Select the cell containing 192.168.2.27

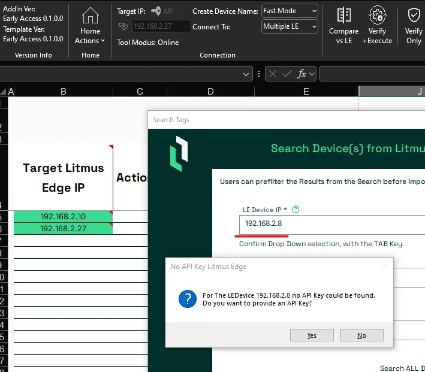tap(63, 228)
